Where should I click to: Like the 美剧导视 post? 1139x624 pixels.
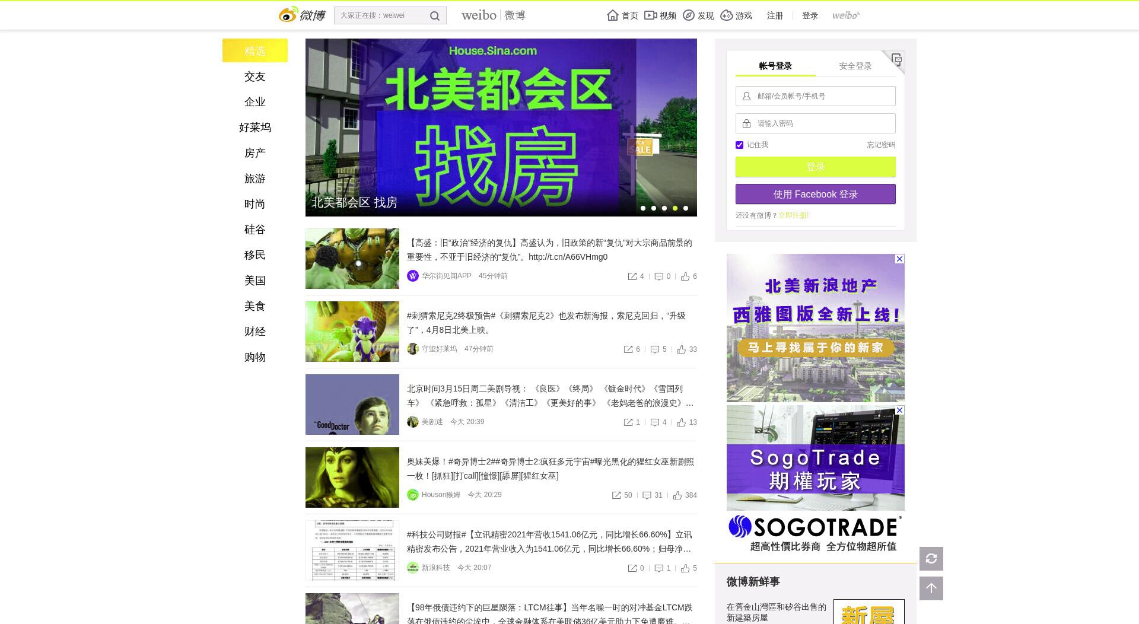(x=682, y=422)
